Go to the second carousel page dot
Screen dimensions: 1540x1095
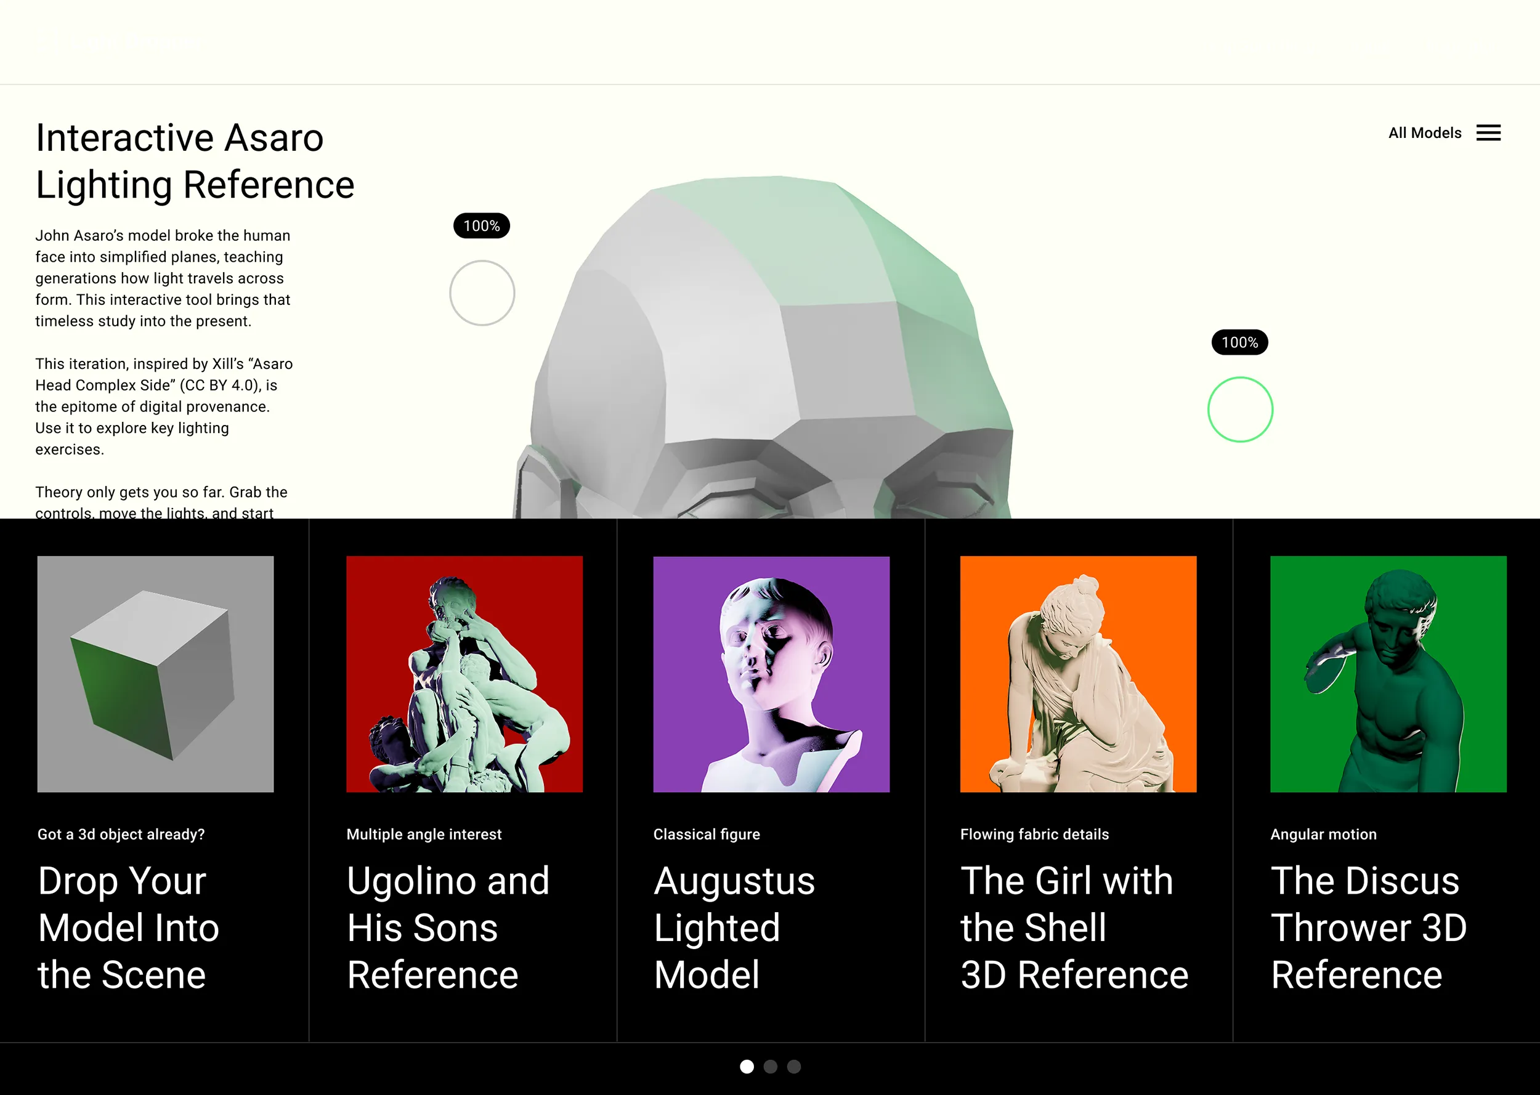(770, 1067)
